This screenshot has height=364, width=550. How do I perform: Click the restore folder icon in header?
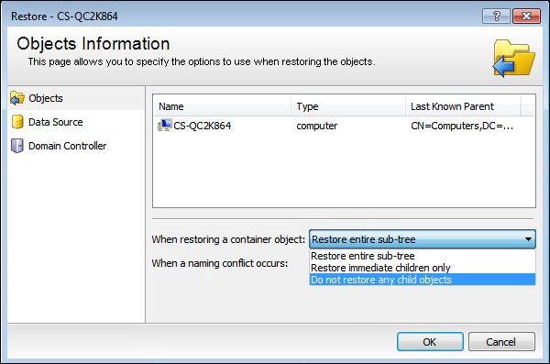click(513, 58)
